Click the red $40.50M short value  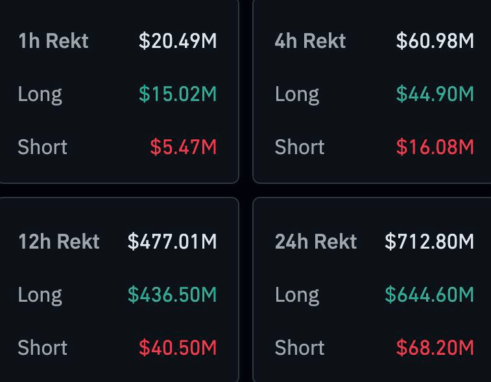coord(178,348)
